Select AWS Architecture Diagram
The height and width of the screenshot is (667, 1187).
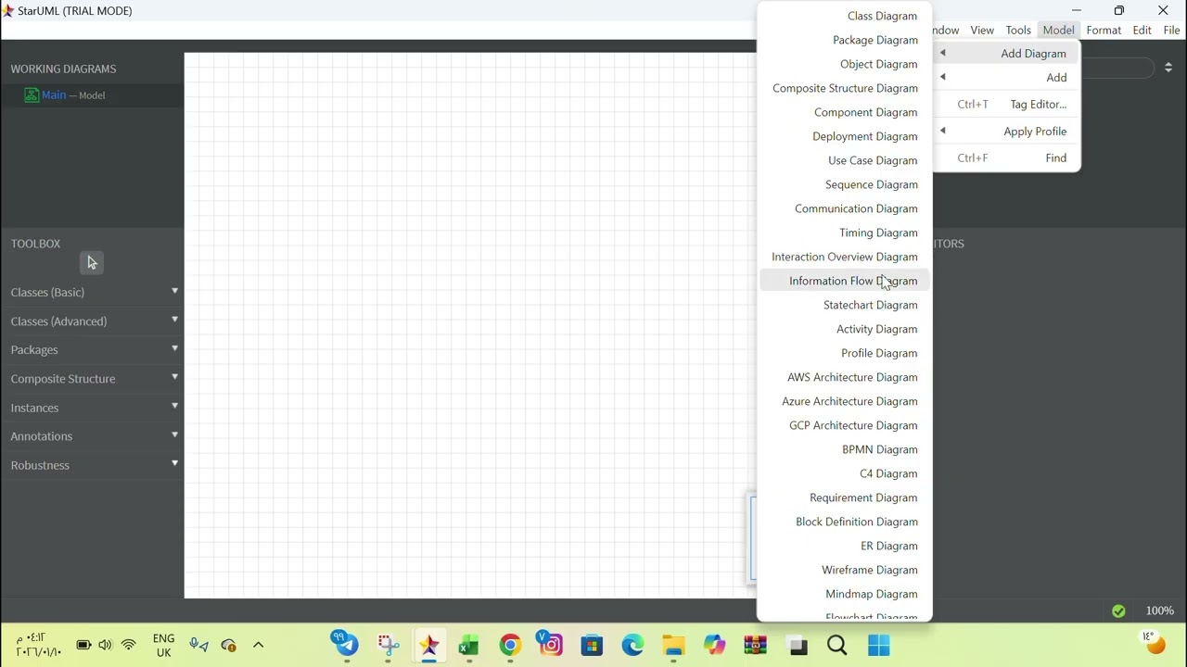point(845,377)
